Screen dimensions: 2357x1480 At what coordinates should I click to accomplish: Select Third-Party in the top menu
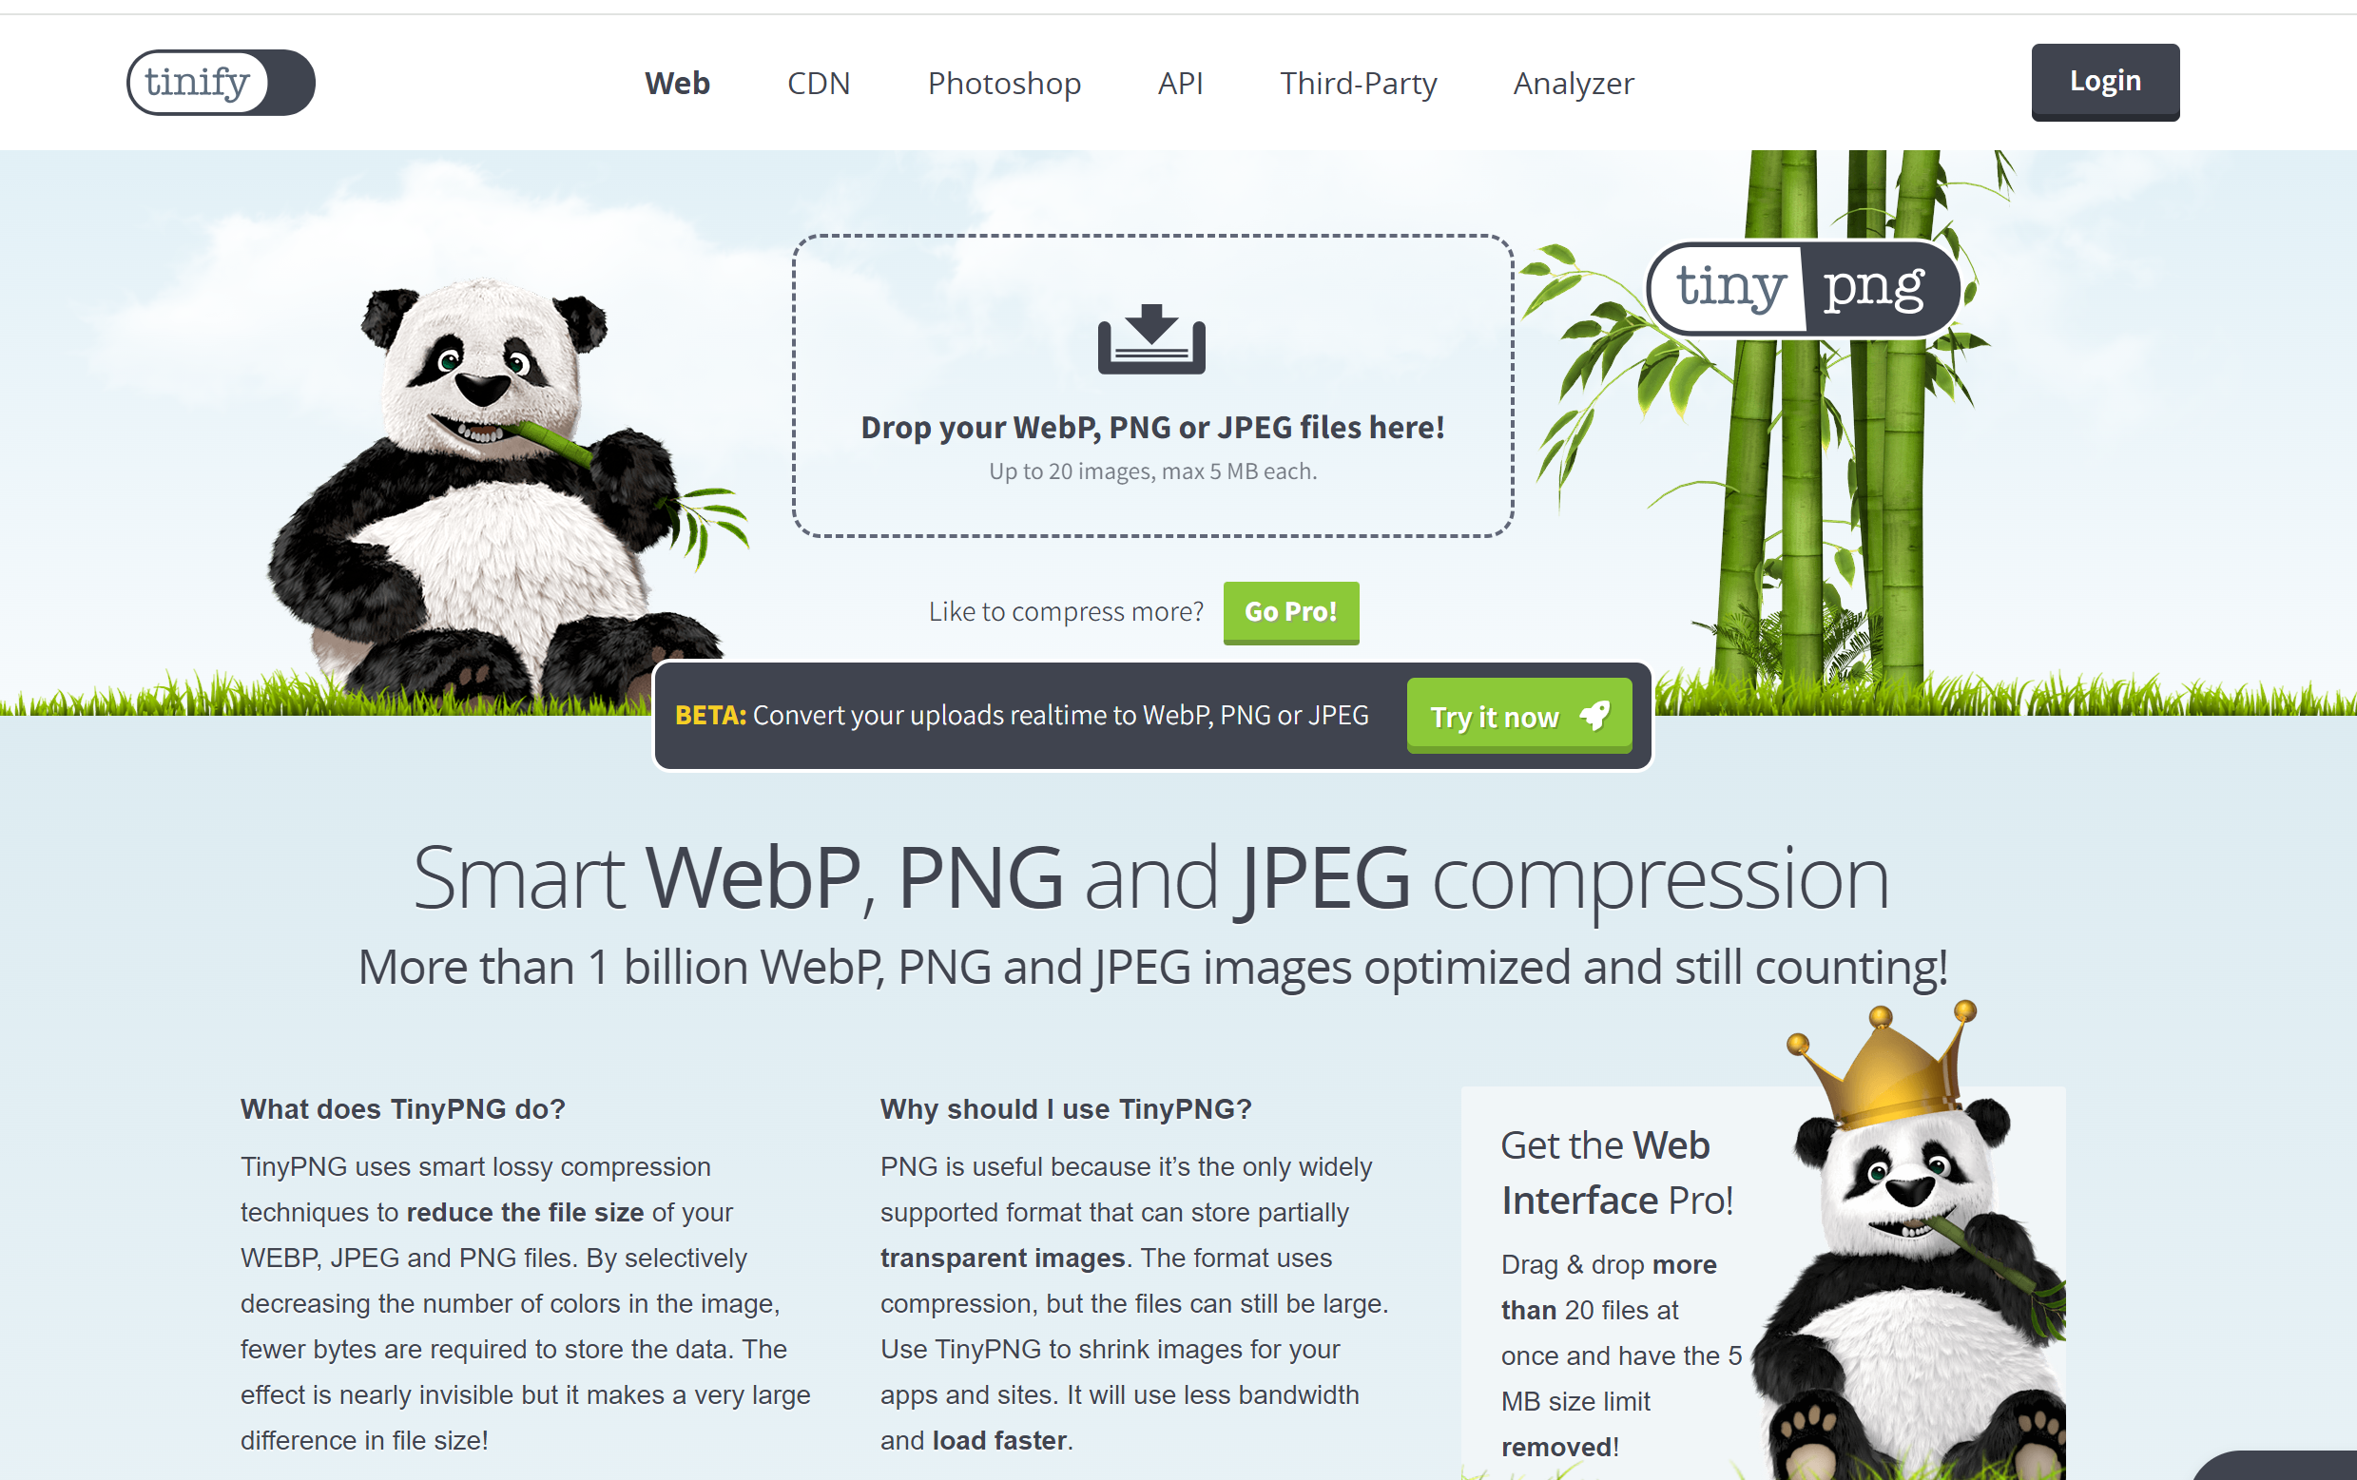click(1359, 84)
